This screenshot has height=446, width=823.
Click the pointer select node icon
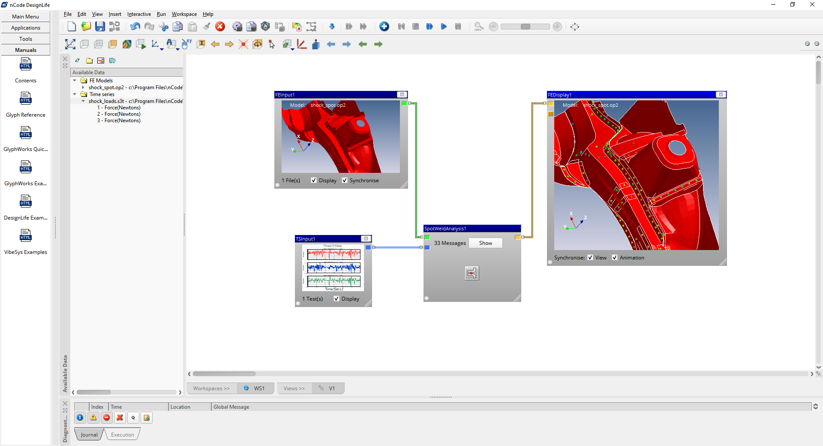pyautogui.click(x=272, y=44)
